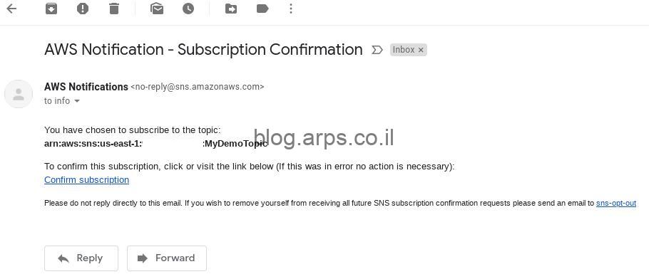Open the Confirm subscription link
This screenshot has width=649, height=279.
pos(86,180)
